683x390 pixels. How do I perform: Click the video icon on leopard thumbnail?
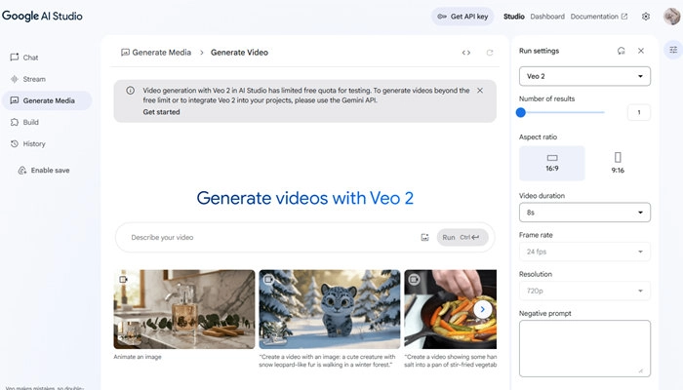pos(268,279)
